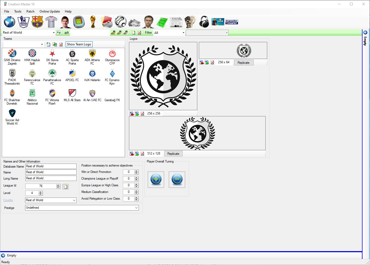
Task: Select MLS All Stars team
Action: (72, 96)
